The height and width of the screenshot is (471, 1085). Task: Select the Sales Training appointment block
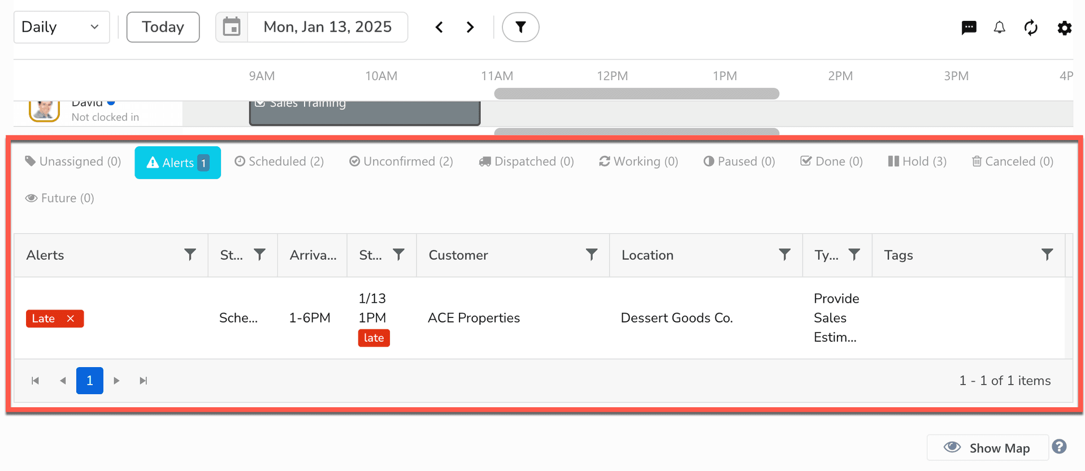(364, 113)
